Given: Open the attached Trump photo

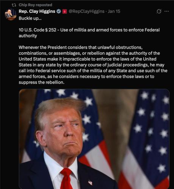Looking at the screenshot, I should pos(94,139).
